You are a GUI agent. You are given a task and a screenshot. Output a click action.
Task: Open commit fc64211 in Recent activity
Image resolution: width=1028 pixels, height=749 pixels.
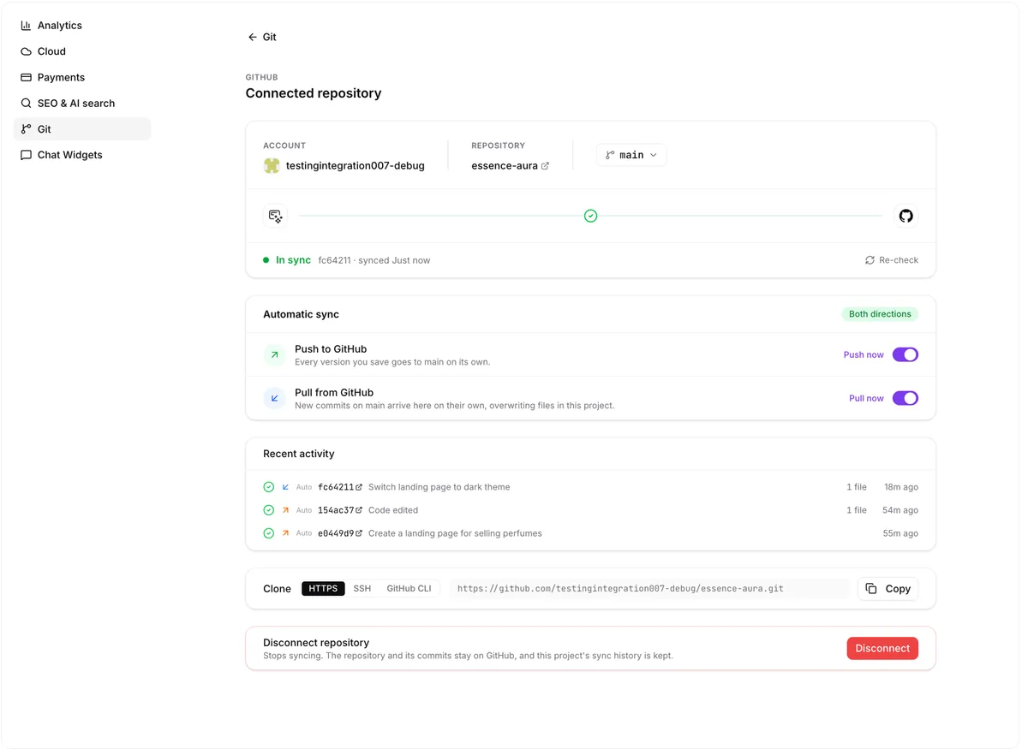pyautogui.click(x=340, y=487)
